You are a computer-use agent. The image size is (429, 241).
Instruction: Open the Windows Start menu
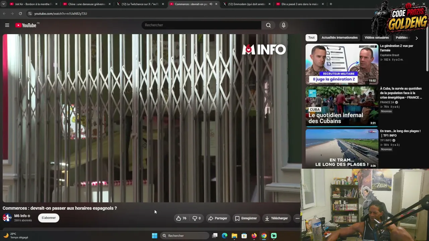155,236
